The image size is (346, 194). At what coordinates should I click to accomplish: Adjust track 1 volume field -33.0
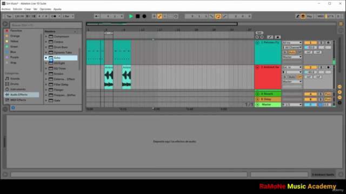tap(310, 47)
